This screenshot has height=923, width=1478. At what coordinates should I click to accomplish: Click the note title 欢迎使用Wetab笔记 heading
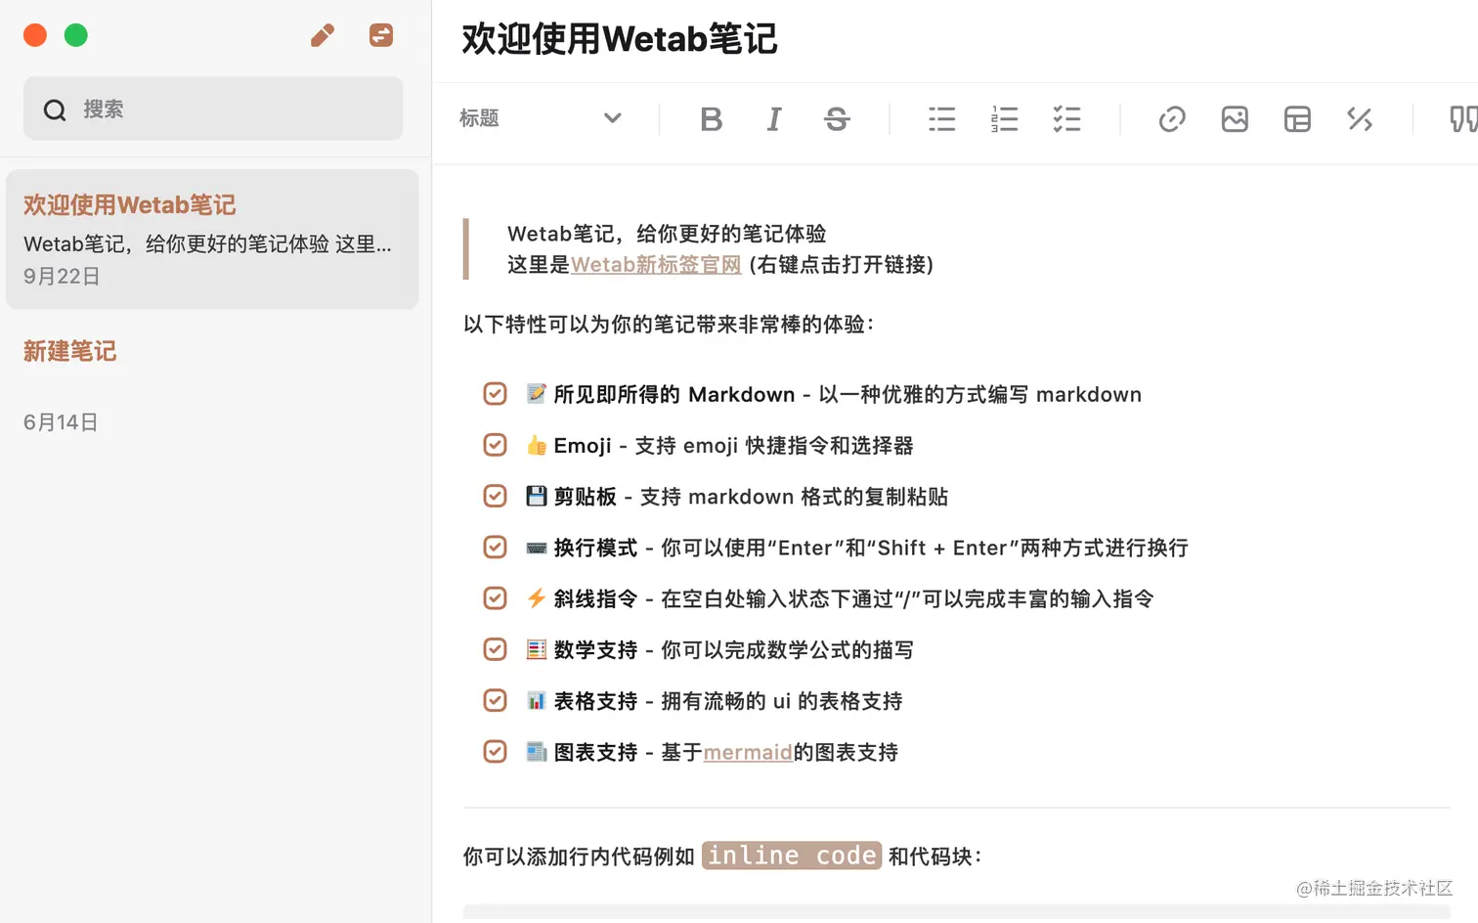[619, 39]
